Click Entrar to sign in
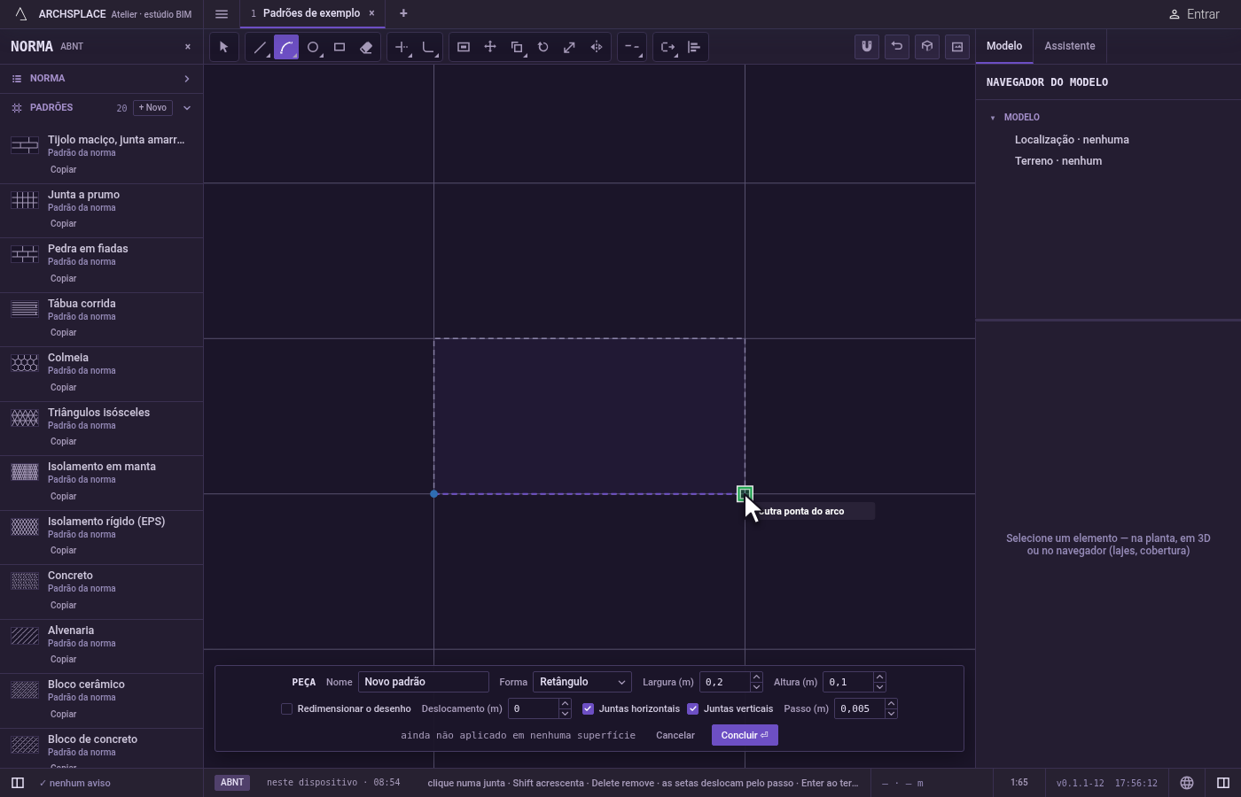Viewport: 1241px width, 797px height. pos(1194,14)
